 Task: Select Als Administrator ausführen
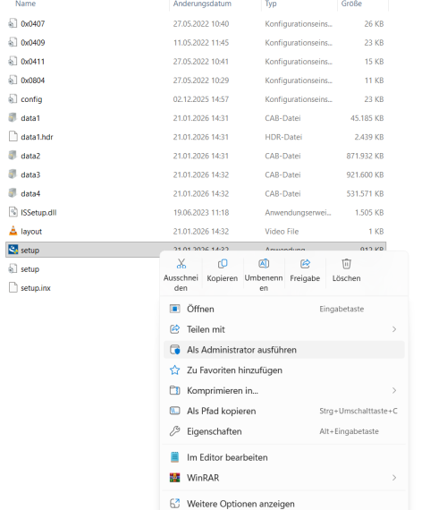[283, 350]
